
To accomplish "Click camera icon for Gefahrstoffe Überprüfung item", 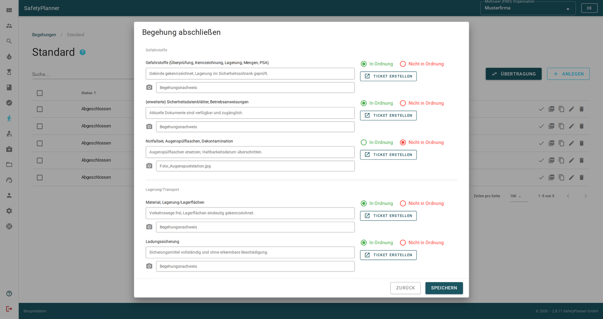I will tap(149, 87).
